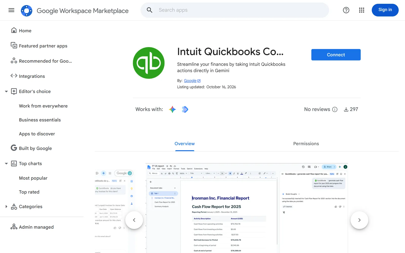Click the Recommended for Google icon
This screenshot has width=405, height=253.
pyautogui.click(x=14, y=61)
